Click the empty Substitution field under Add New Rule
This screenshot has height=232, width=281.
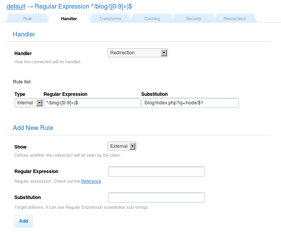(156, 197)
